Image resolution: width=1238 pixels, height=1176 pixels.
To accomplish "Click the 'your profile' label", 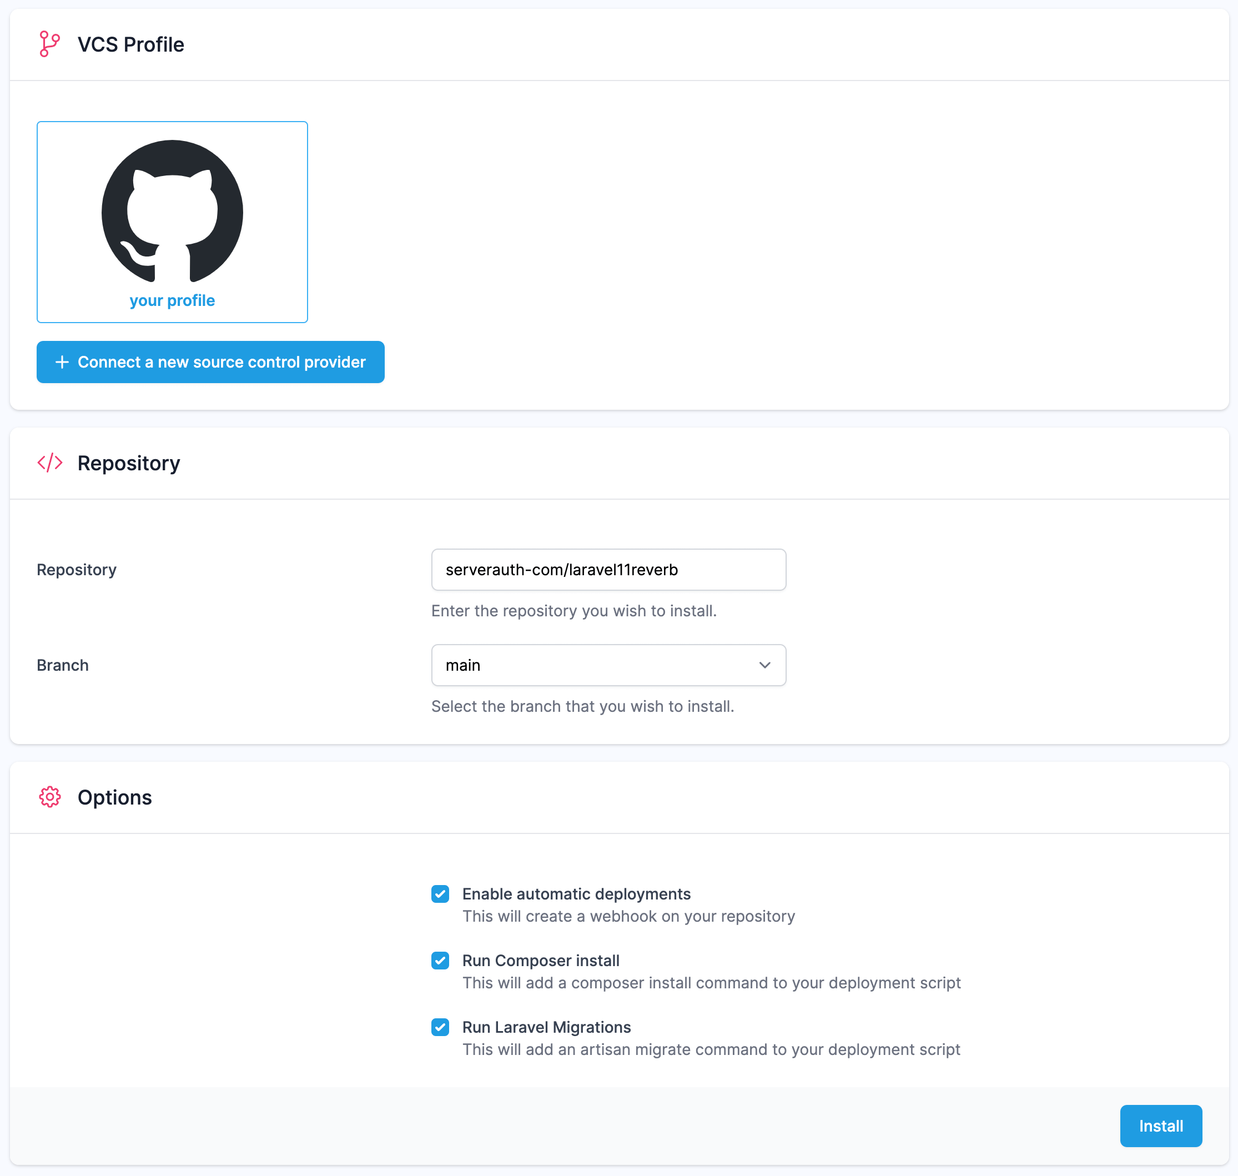I will pyautogui.click(x=173, y=301).
